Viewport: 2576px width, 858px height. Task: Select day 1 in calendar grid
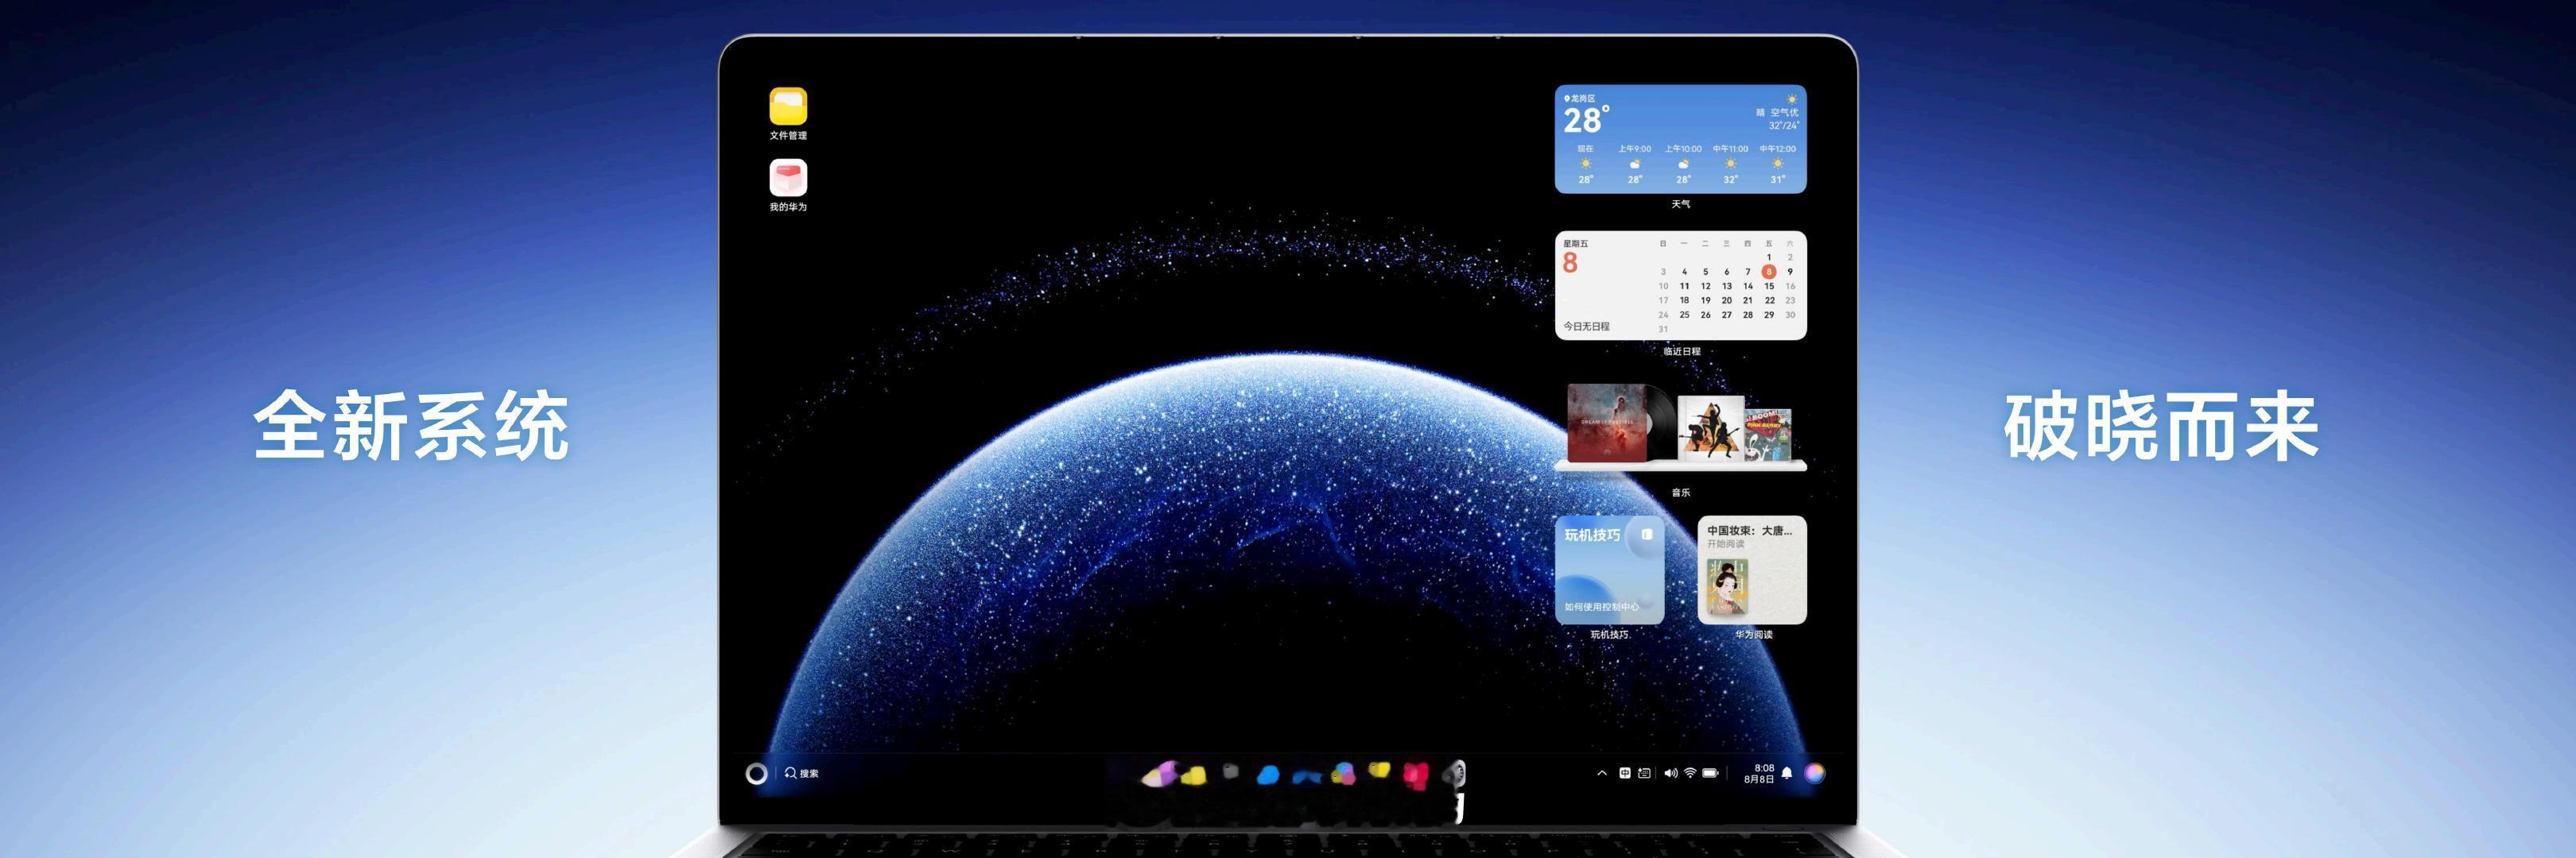pos(1769,257)
